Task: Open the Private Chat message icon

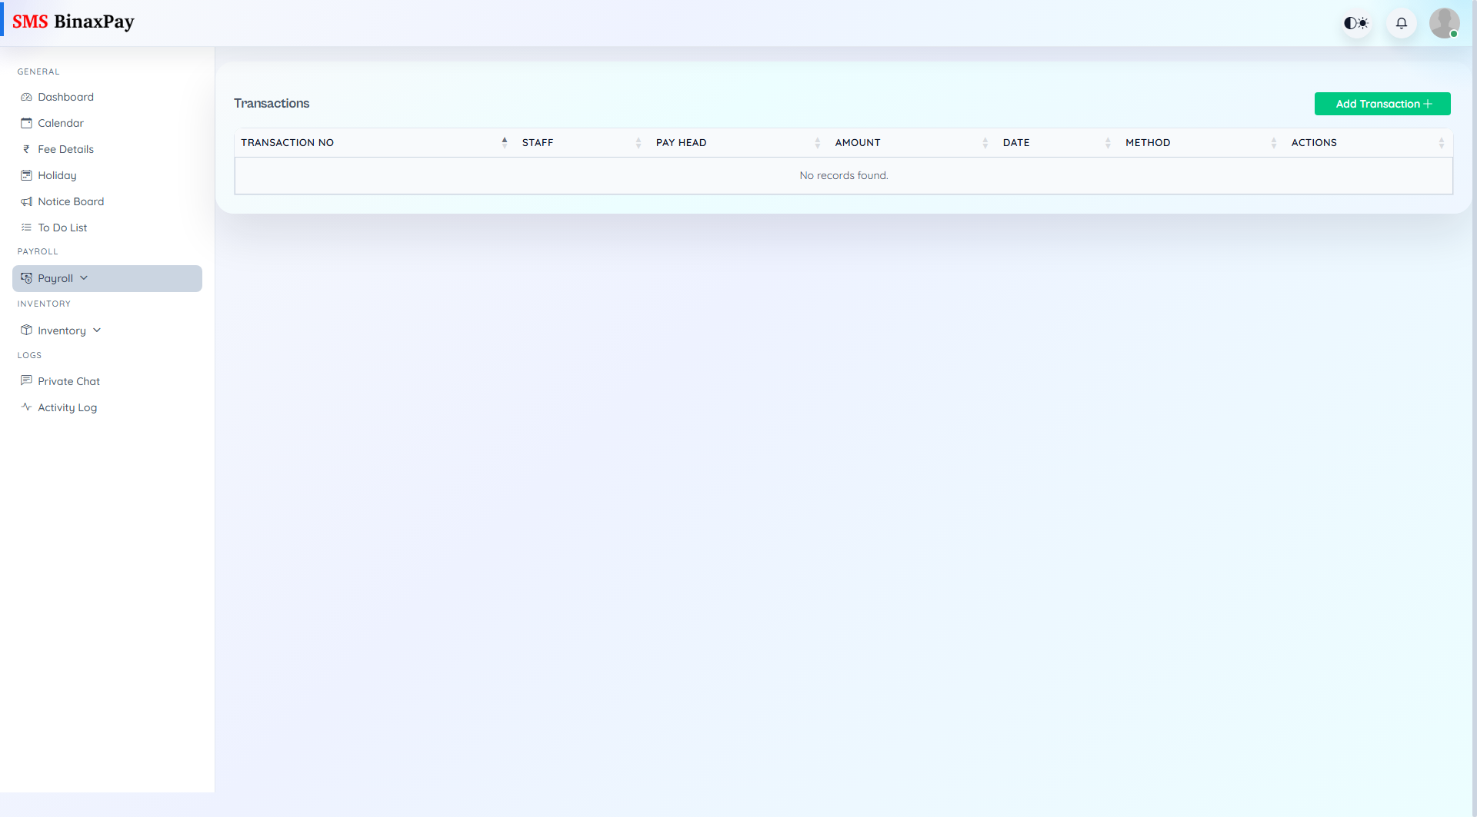Action: pos(27,380)
